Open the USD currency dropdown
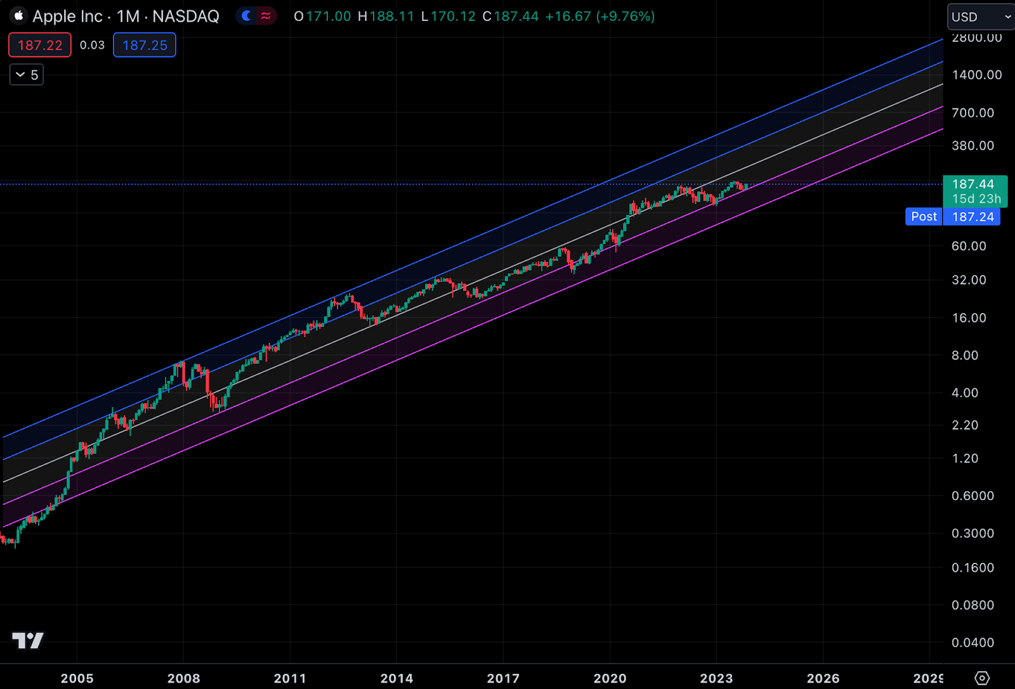Screen dimensions: 1015x689 tap(981, 17)
